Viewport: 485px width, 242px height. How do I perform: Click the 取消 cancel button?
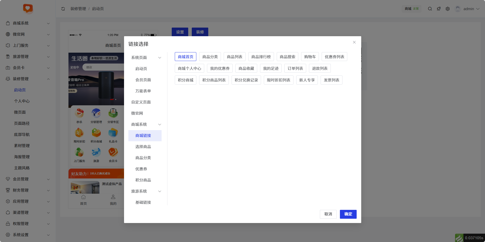coord(328,214)
